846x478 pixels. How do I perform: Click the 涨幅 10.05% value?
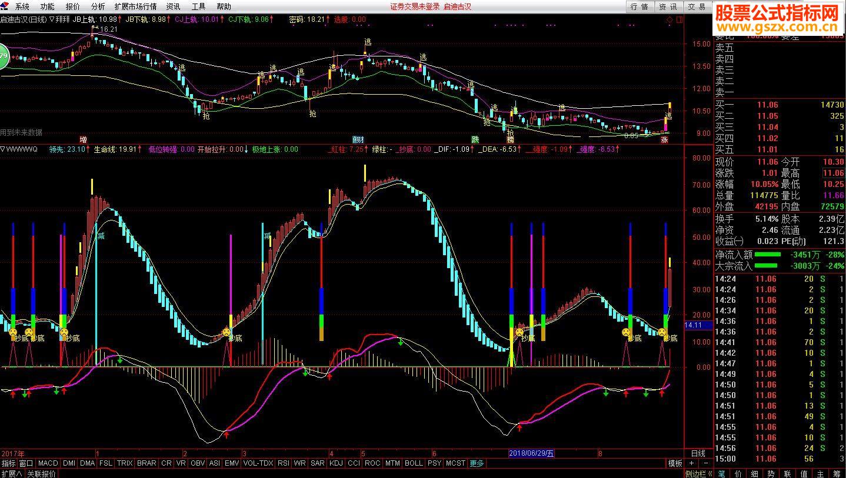[764, 184]
